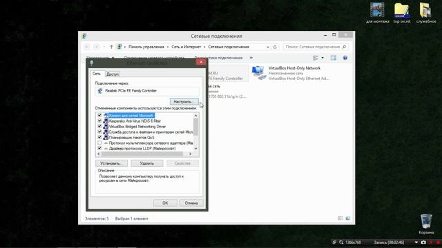Click the components list scroll right arrow
The image size is (442, 248).
pyautogui.click(x=191, y=154)
